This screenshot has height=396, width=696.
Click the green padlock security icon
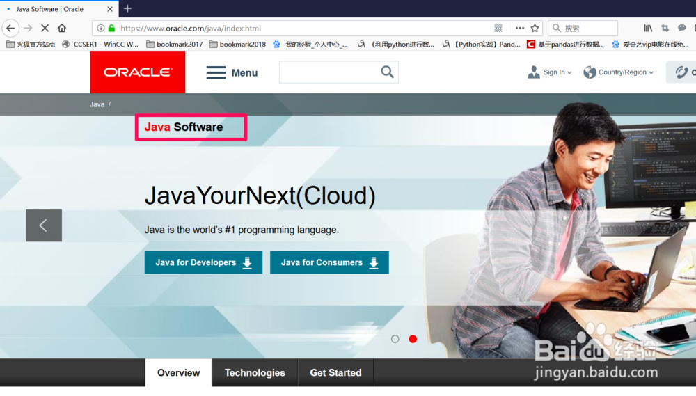click(x=112, y=29)
